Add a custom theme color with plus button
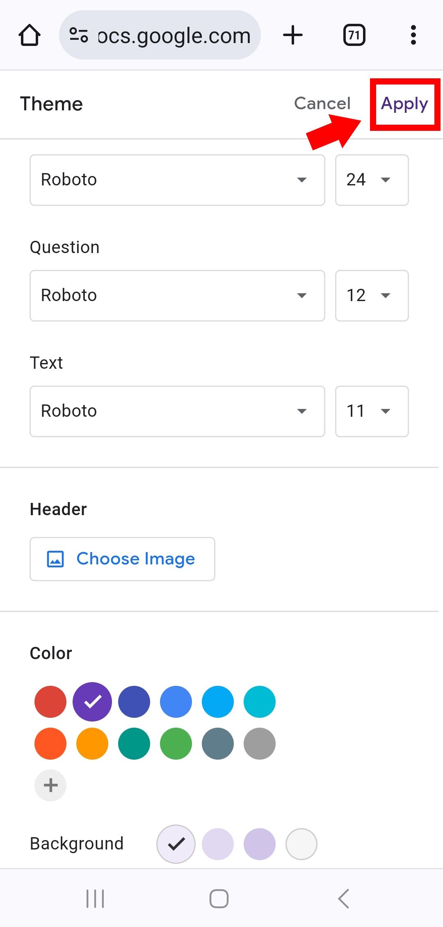 [x=50, y=785]
